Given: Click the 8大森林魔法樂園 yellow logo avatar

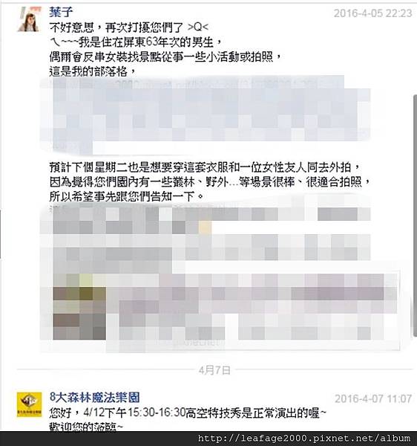Looking at the screenshot, I should (x=29, y=404).
